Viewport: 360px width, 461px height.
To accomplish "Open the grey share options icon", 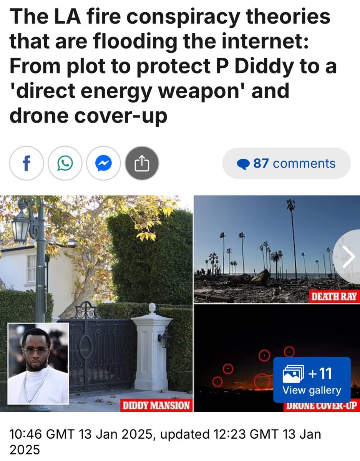I will point(142,164).
